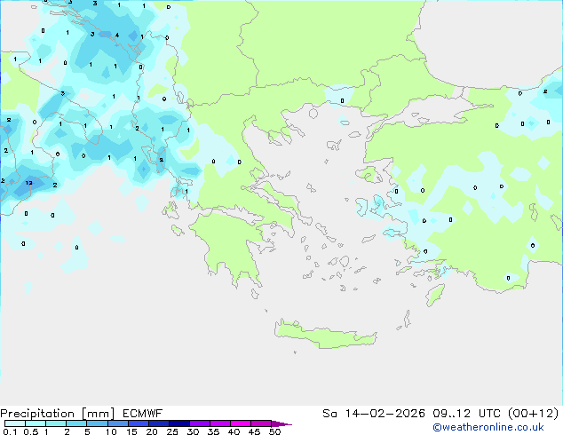Pick the 15–20 mm legend color swatch
The image size is (563, 435).
pyautogui.click(x=139, y=423)
